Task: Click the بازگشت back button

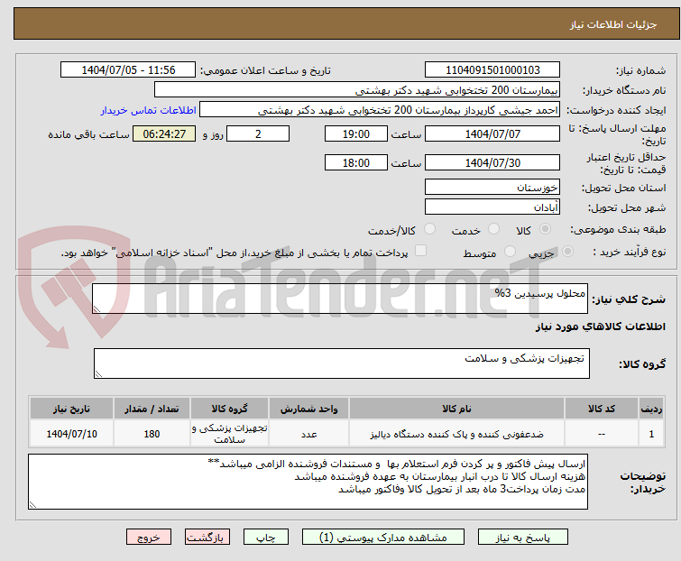Action: (x=207, y=538)
